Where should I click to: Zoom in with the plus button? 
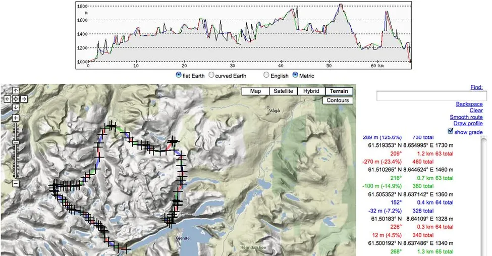(x=16, y=118)
